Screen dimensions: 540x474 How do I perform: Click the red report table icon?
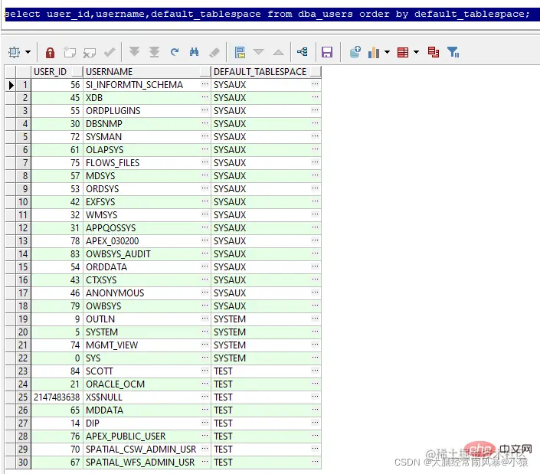click(x=403, y=52)
